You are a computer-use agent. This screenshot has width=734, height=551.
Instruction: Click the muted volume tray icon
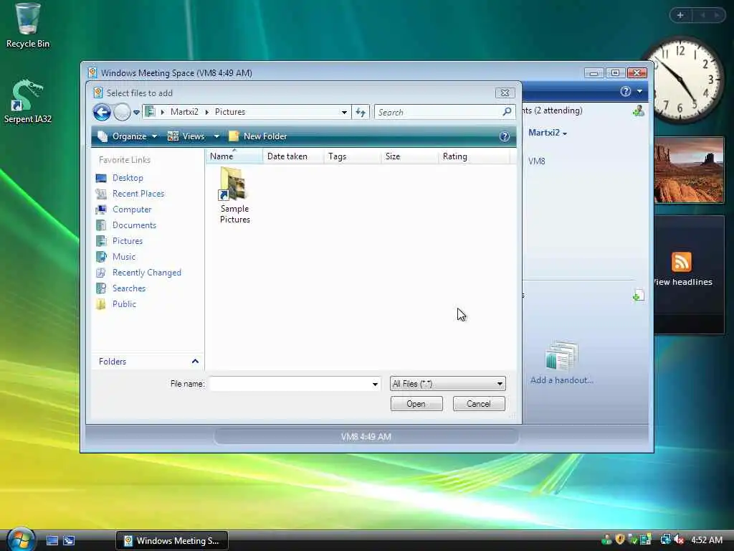pyautogui.click(x=680, y=540)
